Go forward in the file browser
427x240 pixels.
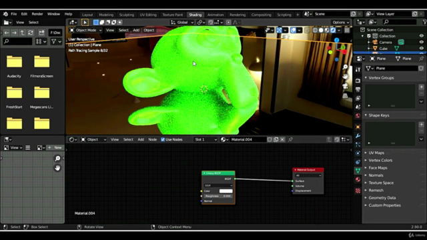click(14, 33)
